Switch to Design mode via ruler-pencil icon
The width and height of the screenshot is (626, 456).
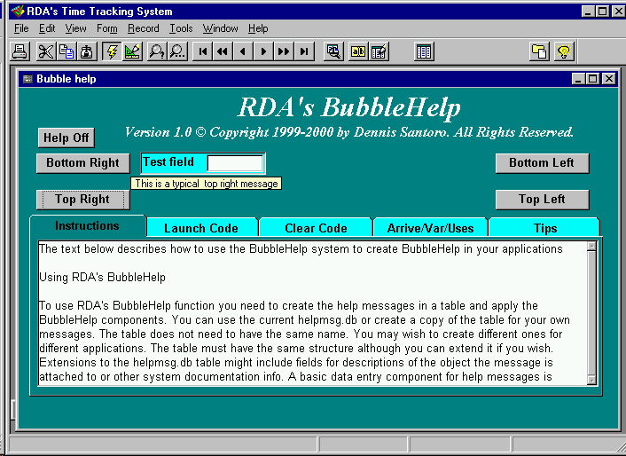132,51
